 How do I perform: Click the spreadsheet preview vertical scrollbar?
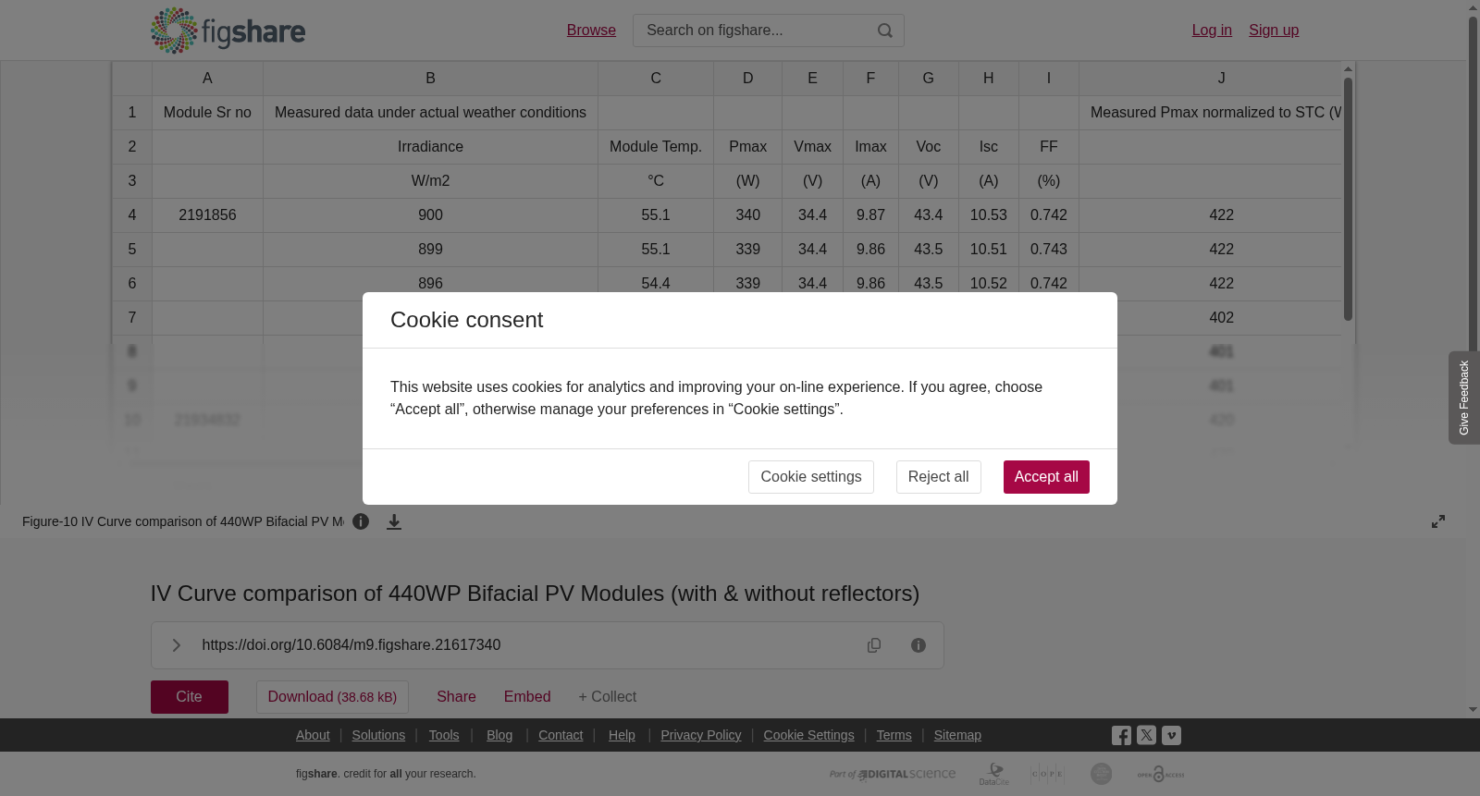(x=1349, y=199)
